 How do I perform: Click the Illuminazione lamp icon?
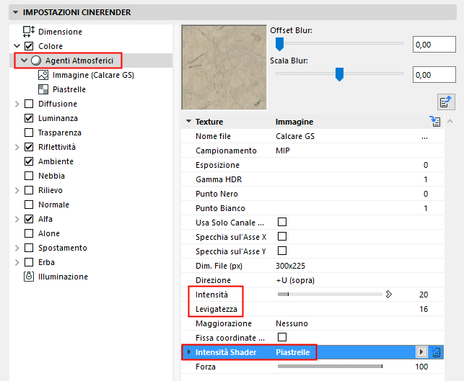click(29, 277)
